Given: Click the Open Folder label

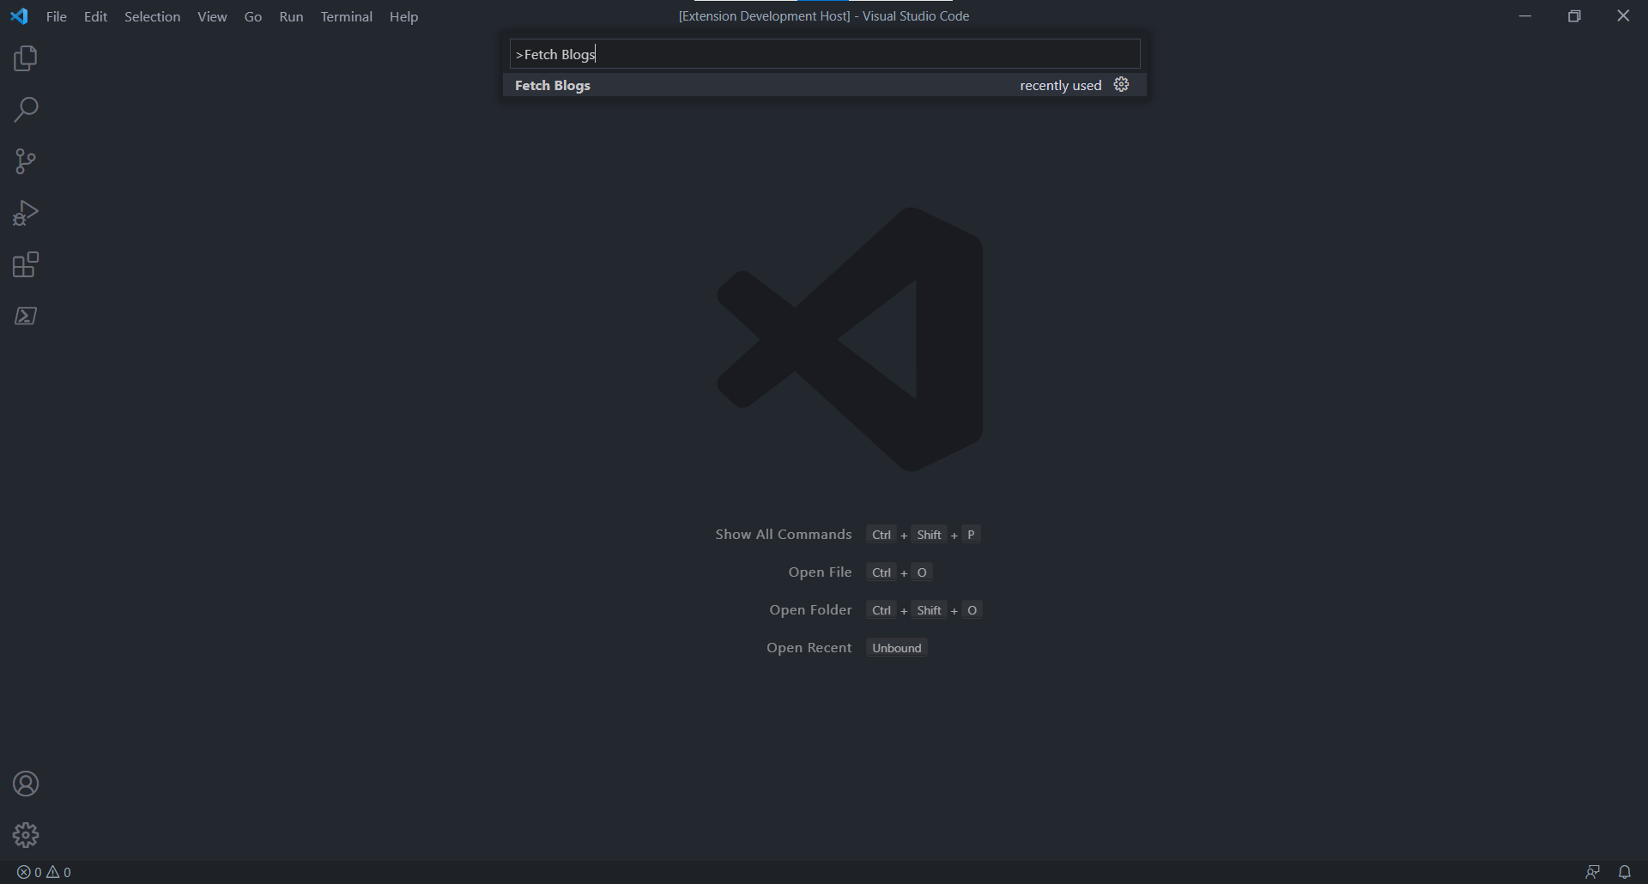Looking at the screenshot, I should (x=810, y=610).
